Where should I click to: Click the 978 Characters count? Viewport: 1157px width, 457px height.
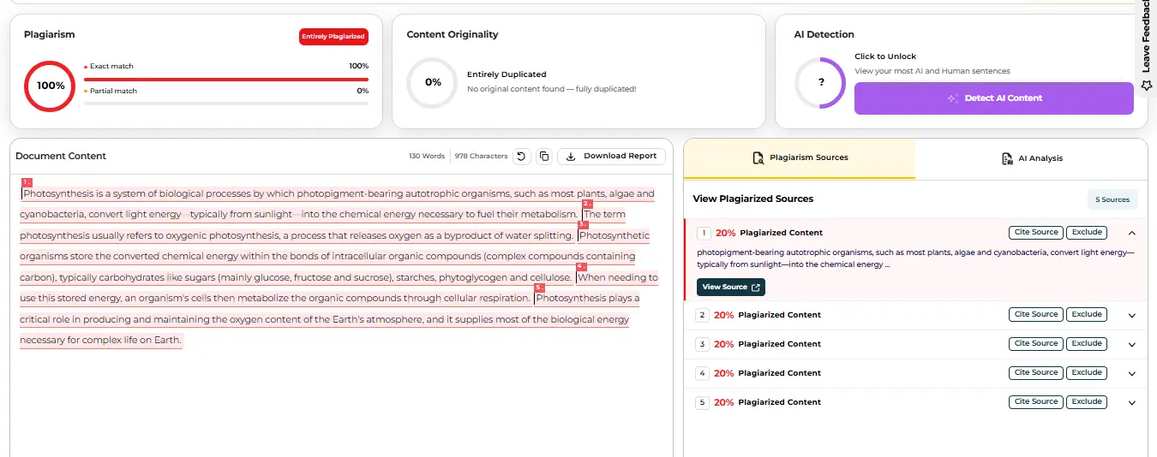click(x=481, y=157)
